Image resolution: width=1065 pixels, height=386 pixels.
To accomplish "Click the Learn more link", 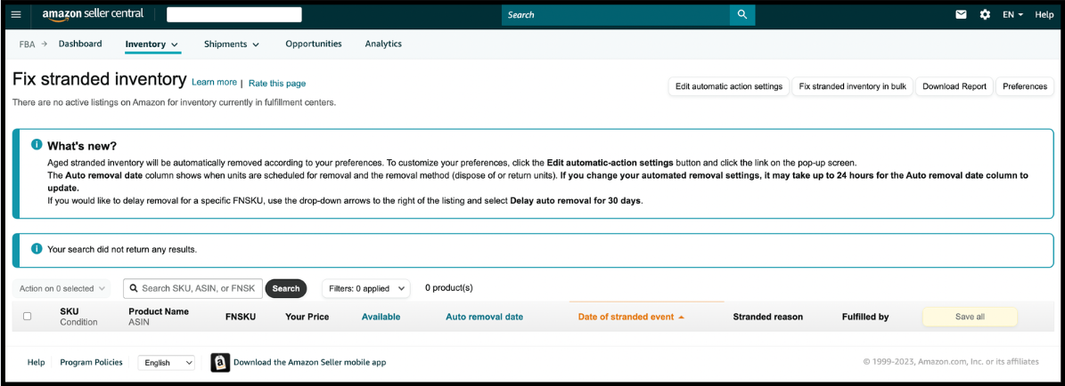I will 214,82.
